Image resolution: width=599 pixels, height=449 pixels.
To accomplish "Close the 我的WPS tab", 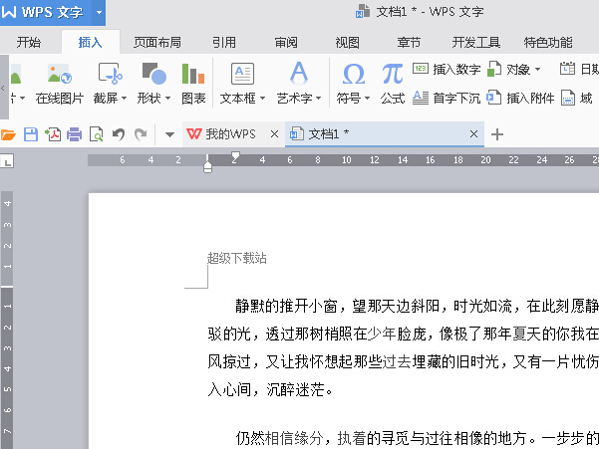I will click(x=274, y=134).
